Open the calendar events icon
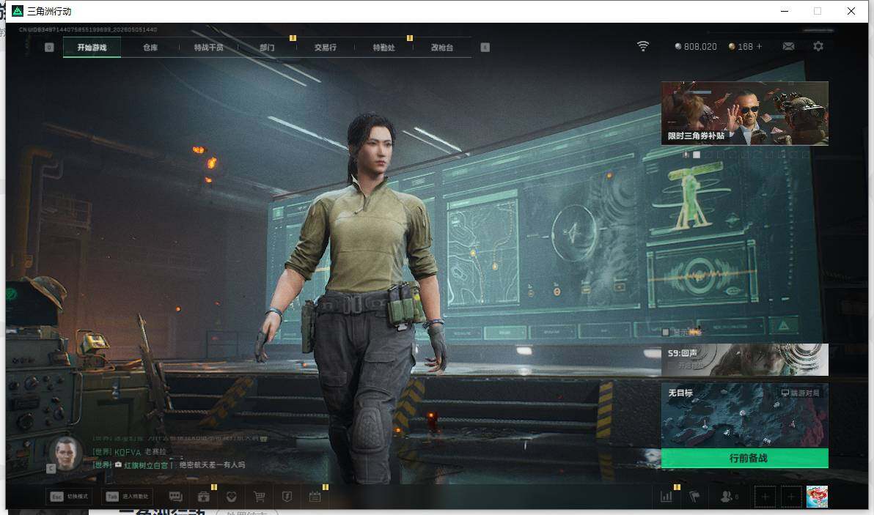This screenshot has width=874, height=515. 315,497
